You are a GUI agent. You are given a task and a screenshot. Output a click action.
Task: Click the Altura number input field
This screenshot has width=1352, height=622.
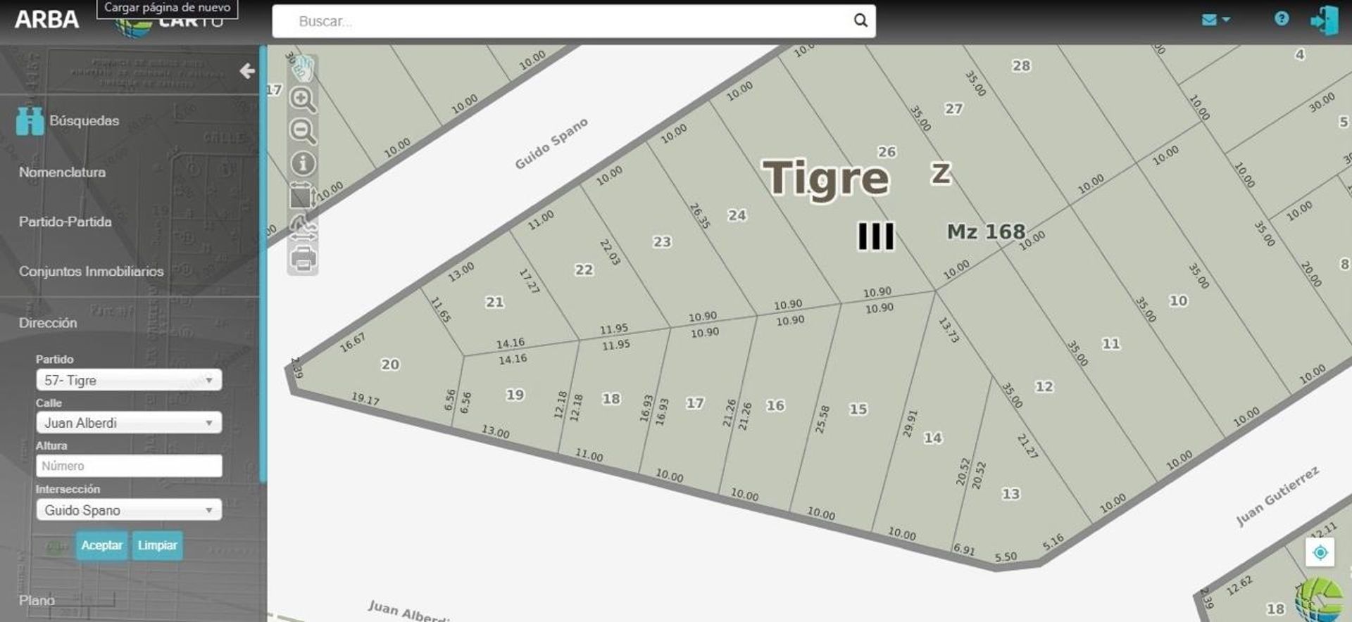129,466
